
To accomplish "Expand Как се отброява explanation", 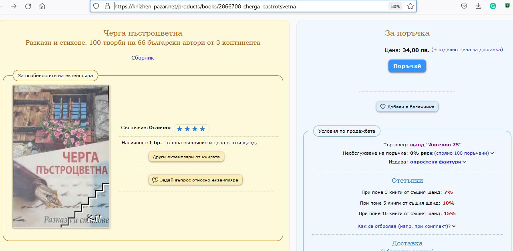I will pyautogui.click(x=406, y=226).
